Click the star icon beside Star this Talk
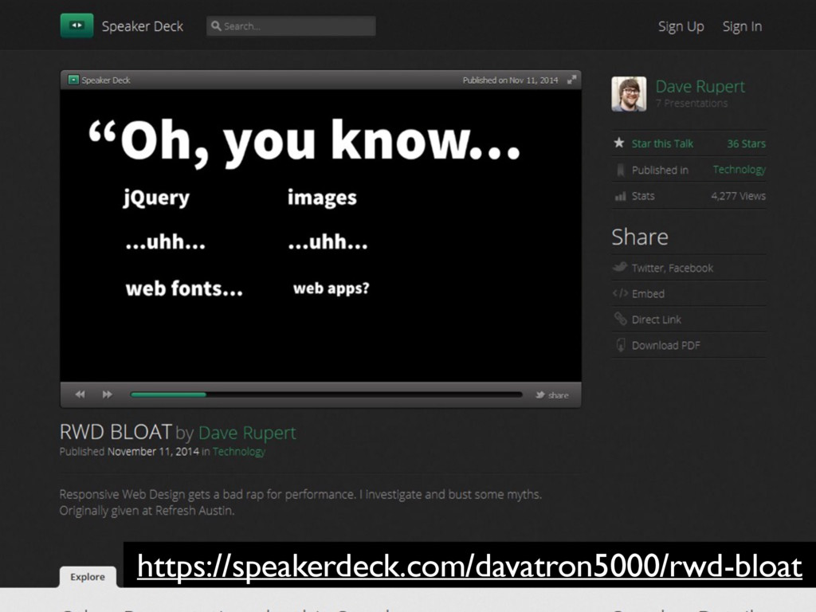816x612 pixels. [x=618, y=143]
